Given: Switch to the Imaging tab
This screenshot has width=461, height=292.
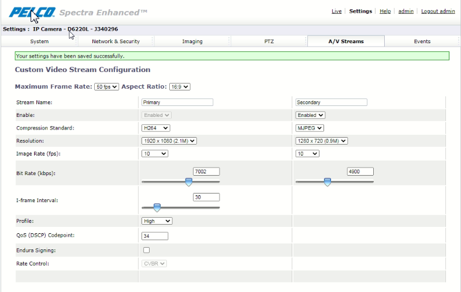Looking at the screenshot, I should (192, 41).
